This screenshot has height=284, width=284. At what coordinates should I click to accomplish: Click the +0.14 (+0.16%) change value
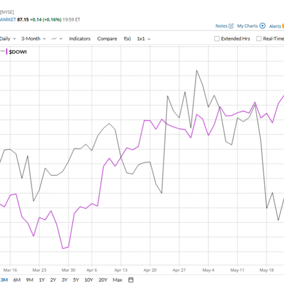click(46, 20)
